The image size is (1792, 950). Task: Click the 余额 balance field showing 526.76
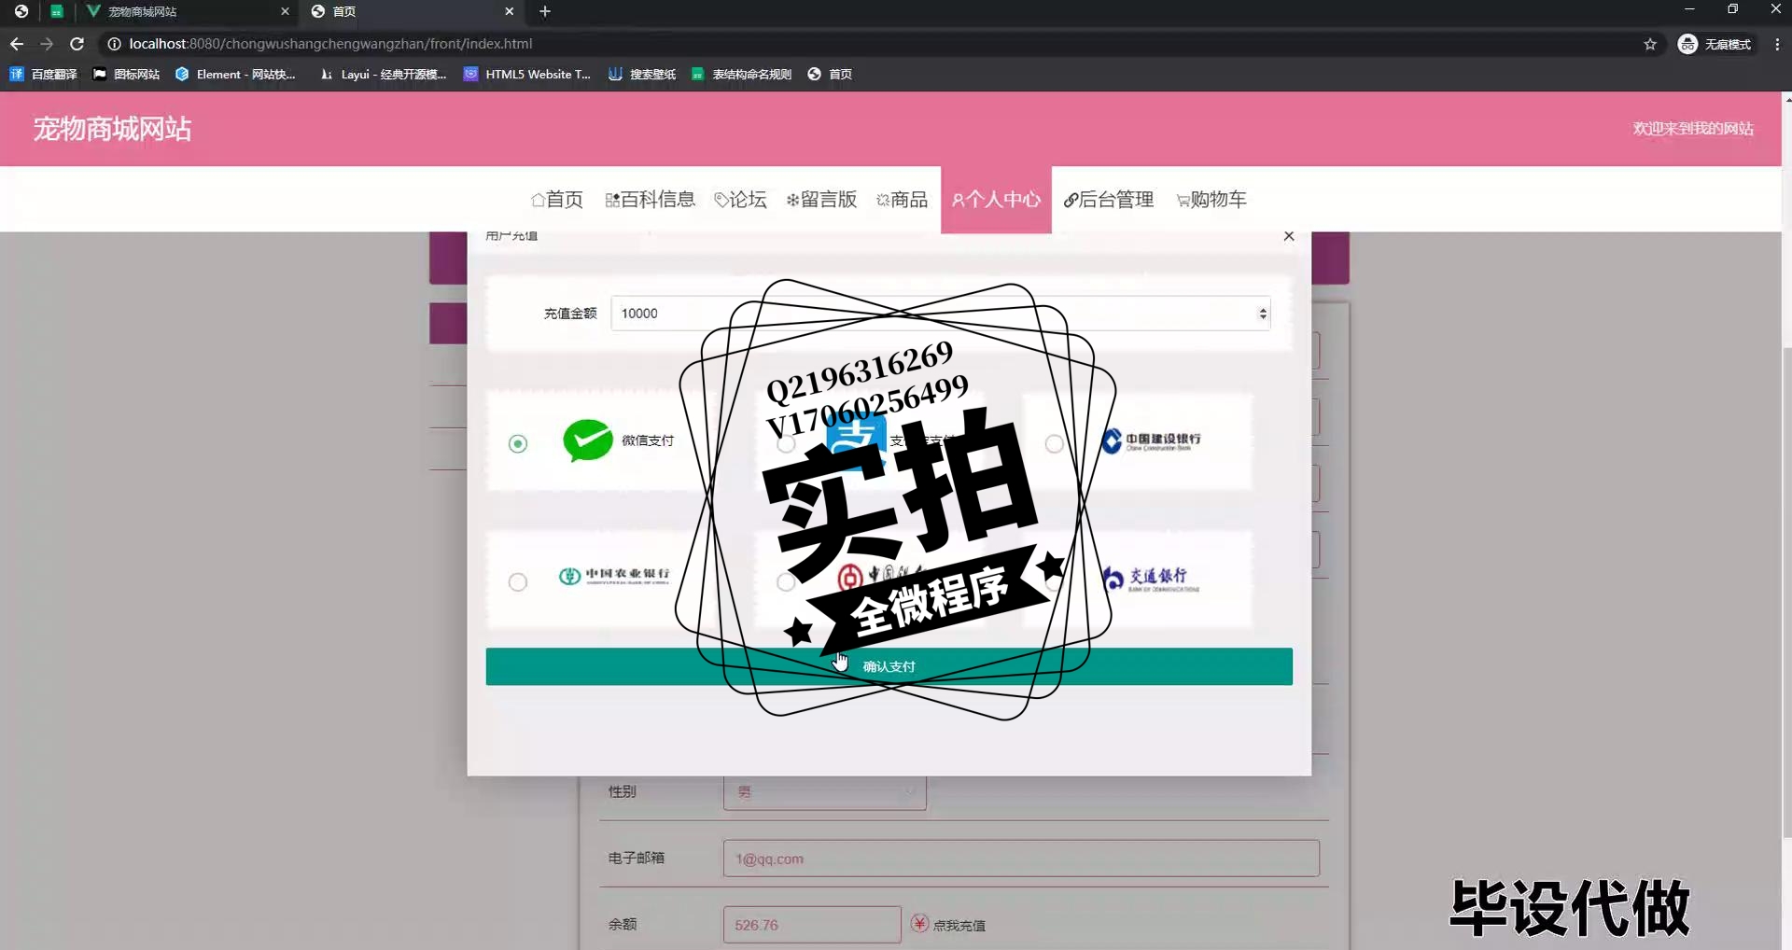pos(812,925)
